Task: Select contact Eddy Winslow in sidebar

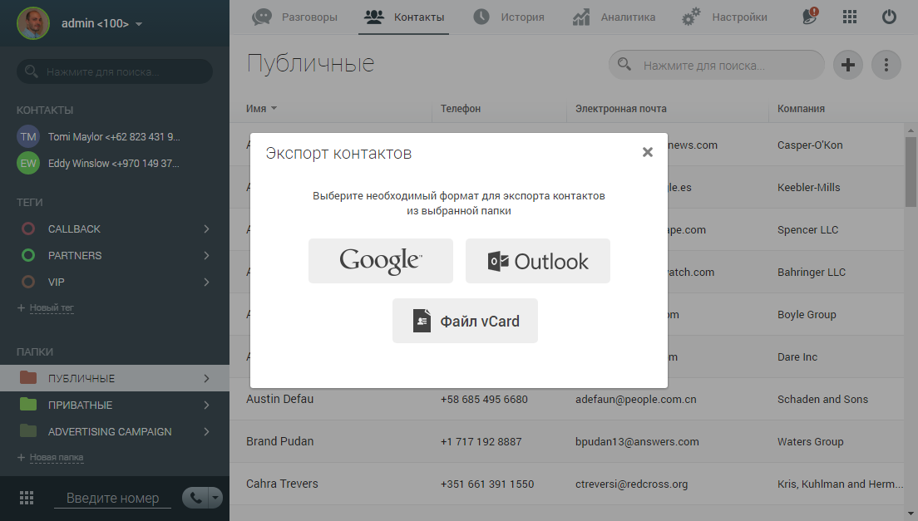Action: pyautogui.click(x=114, y=163)
